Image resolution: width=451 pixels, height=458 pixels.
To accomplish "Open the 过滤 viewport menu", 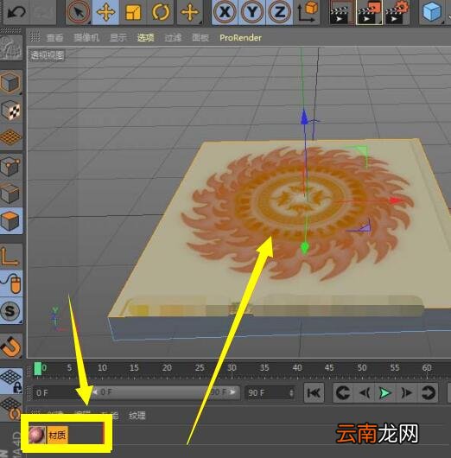I will [173, 38].
